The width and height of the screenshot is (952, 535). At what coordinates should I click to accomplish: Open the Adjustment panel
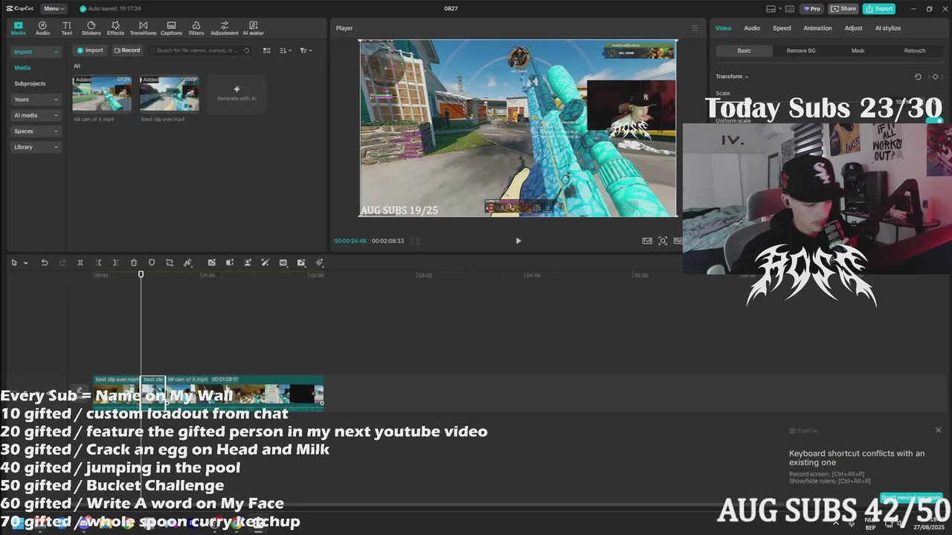[x=225, y=28]
